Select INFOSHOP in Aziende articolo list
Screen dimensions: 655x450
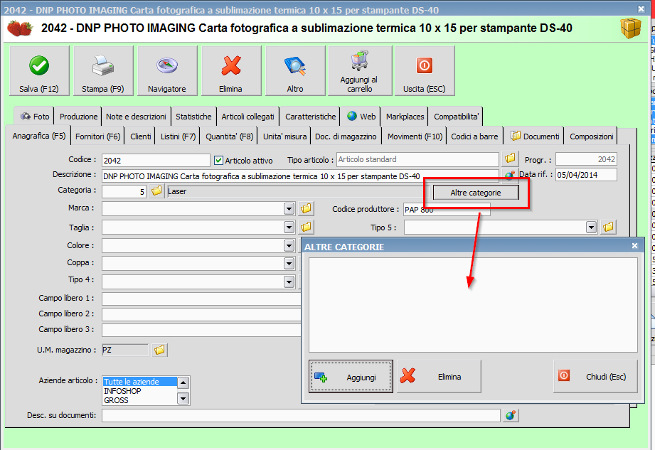coord(140,391)
